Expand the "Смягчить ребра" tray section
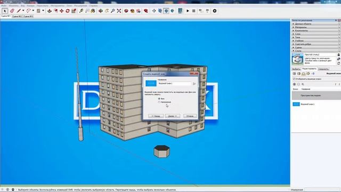 point(316,44)
